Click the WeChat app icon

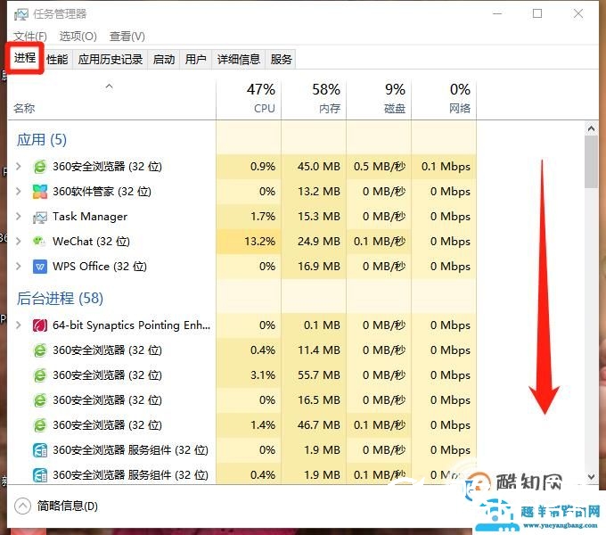pos(40,242)
